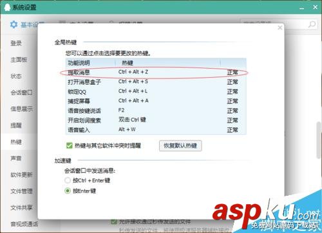The width and height of the screenshot is (322, 233).
Task: Select the 打开消息盒子 hotkey row
Action: [x=156, y=82]
